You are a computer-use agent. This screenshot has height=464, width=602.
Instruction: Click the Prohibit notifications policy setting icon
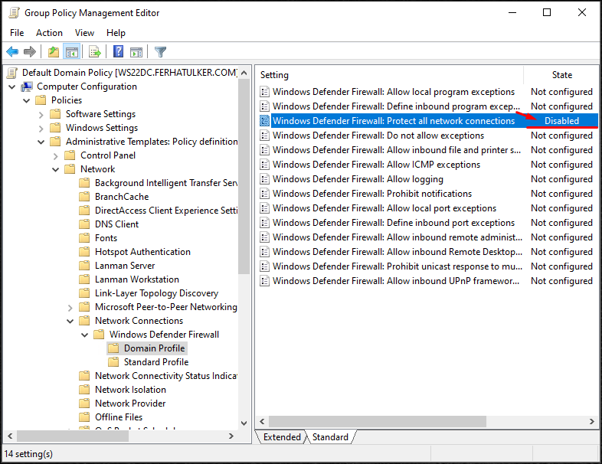tap(264, 194)
